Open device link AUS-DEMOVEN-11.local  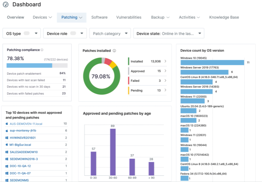26,124
